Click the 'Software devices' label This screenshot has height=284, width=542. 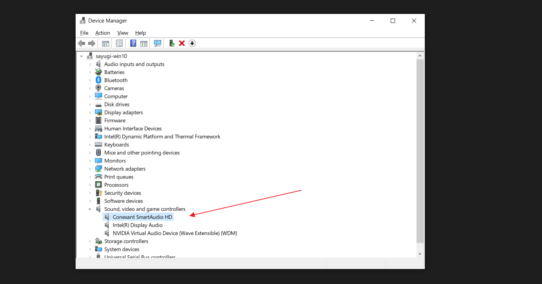[x=124, y=201]
